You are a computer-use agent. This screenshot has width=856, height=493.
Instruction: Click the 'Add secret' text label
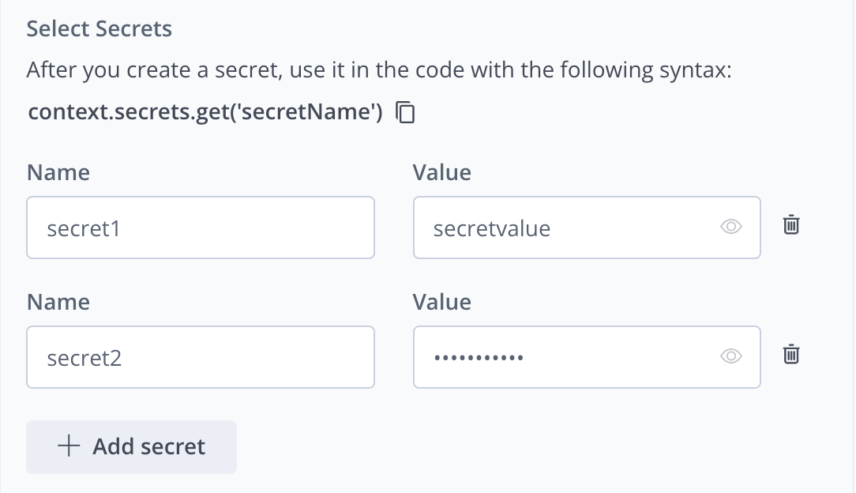tap(148, 446)
